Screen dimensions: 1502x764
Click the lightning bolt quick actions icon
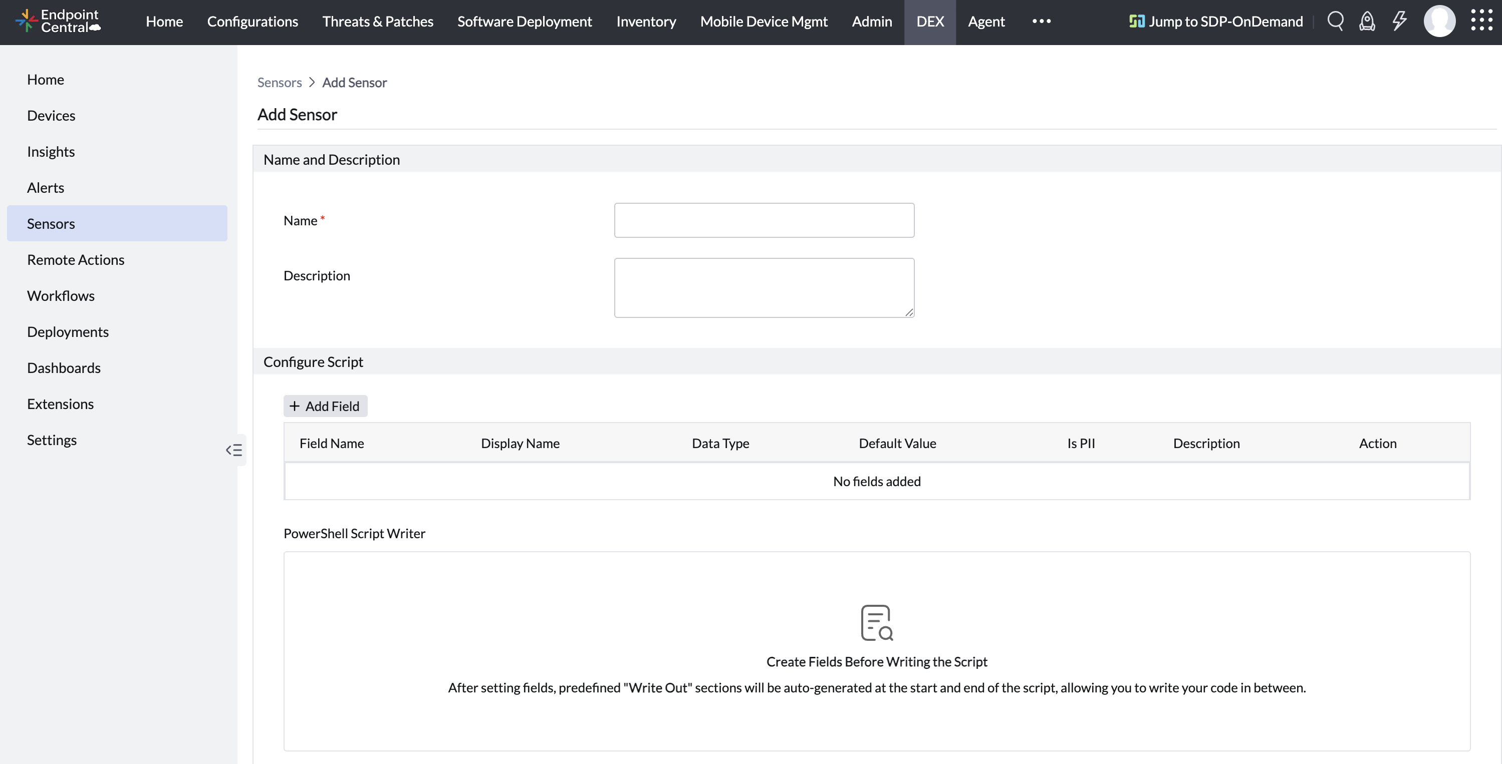(1399, 22)
